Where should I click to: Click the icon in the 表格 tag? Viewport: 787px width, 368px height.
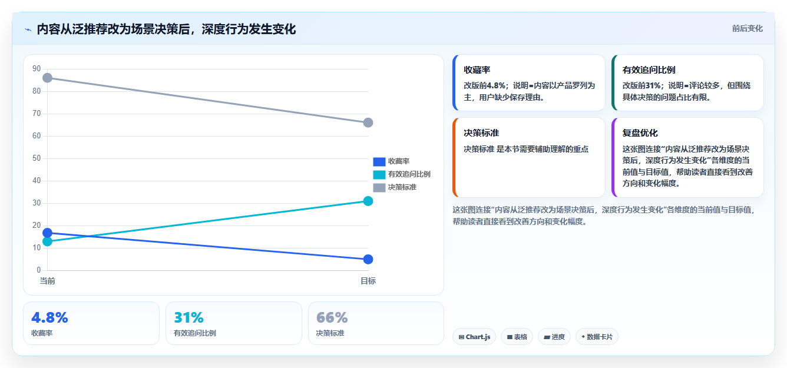click(x=510, y=337)
